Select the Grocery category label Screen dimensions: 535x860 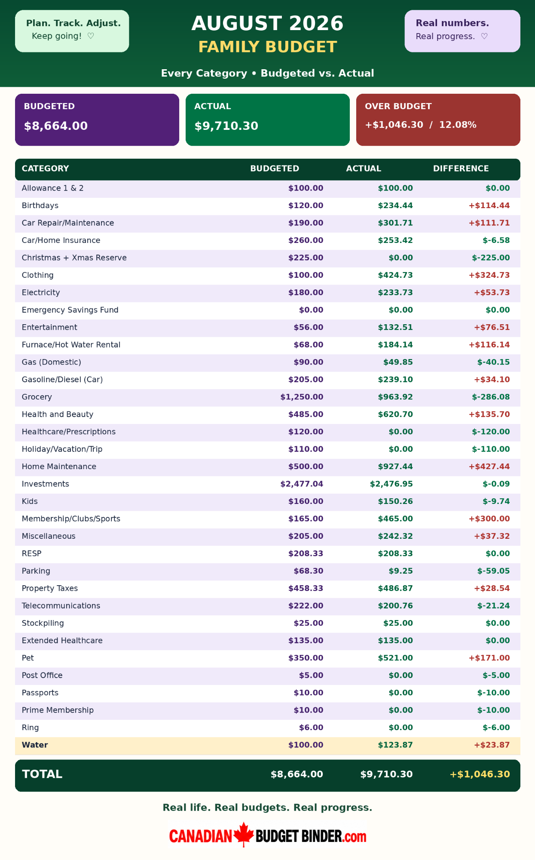(37, 397)
